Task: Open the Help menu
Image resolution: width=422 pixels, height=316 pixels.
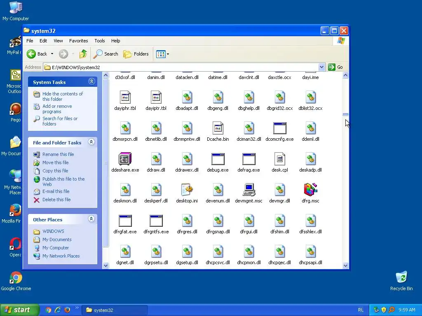Action: 116,41
